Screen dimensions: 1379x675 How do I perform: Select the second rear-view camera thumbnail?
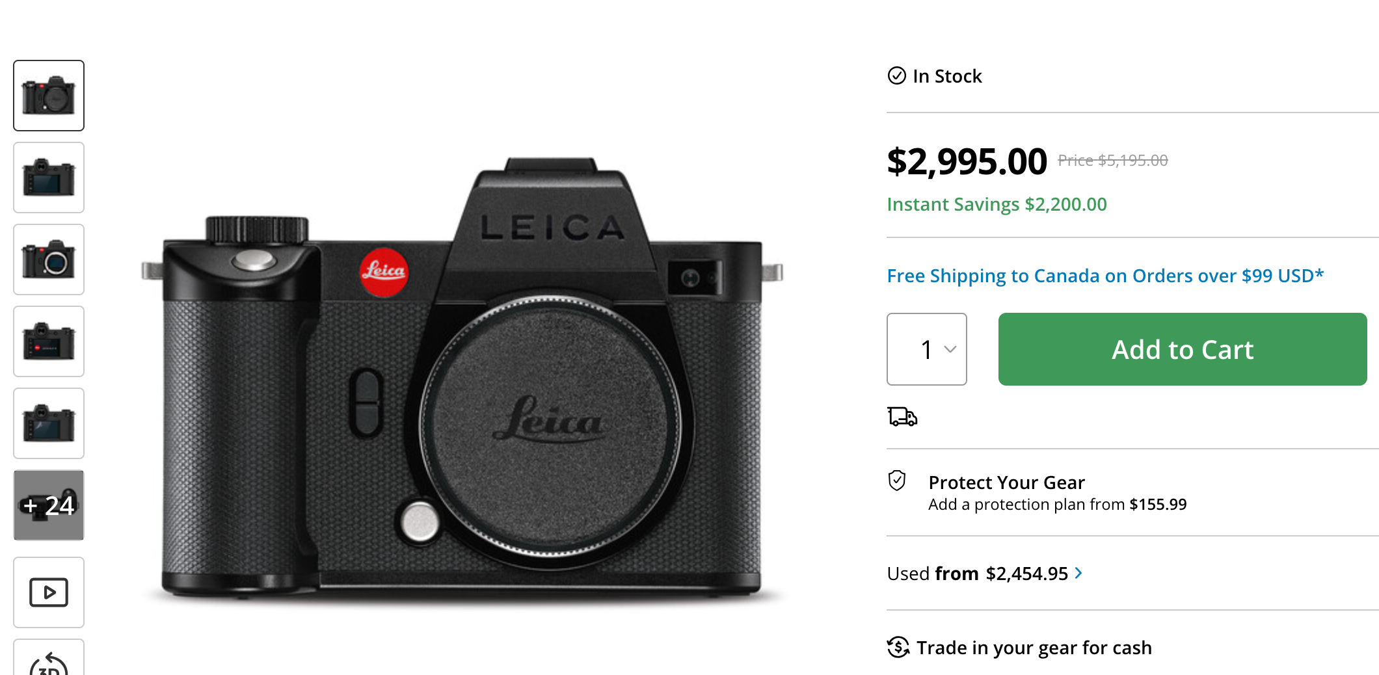(x=49, y=178)
